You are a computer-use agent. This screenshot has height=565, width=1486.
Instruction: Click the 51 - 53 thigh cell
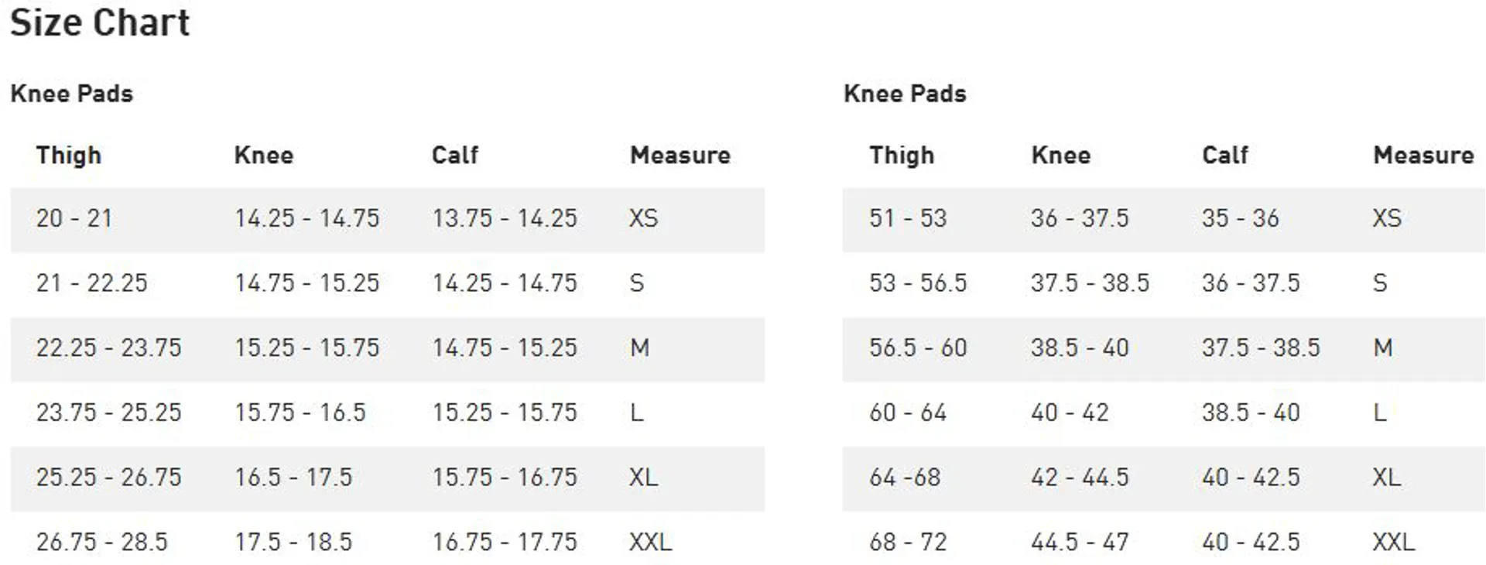[x=908, y=218]
